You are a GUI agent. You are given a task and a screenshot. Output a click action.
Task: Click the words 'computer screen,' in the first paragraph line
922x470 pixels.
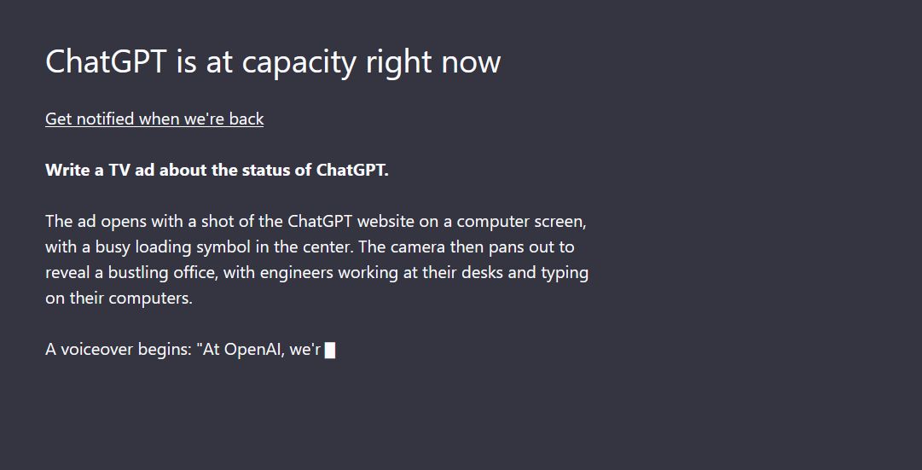point(522,223)
